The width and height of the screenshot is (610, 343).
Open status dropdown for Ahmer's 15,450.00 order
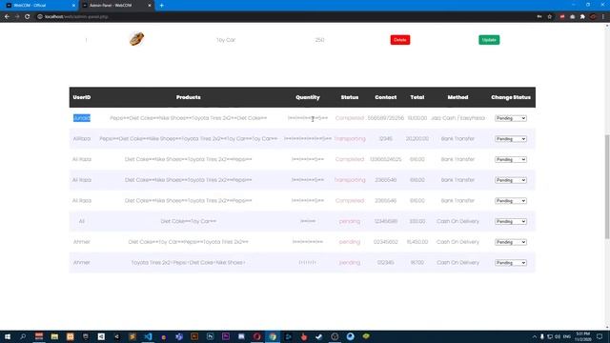click(x=511, y=242)
